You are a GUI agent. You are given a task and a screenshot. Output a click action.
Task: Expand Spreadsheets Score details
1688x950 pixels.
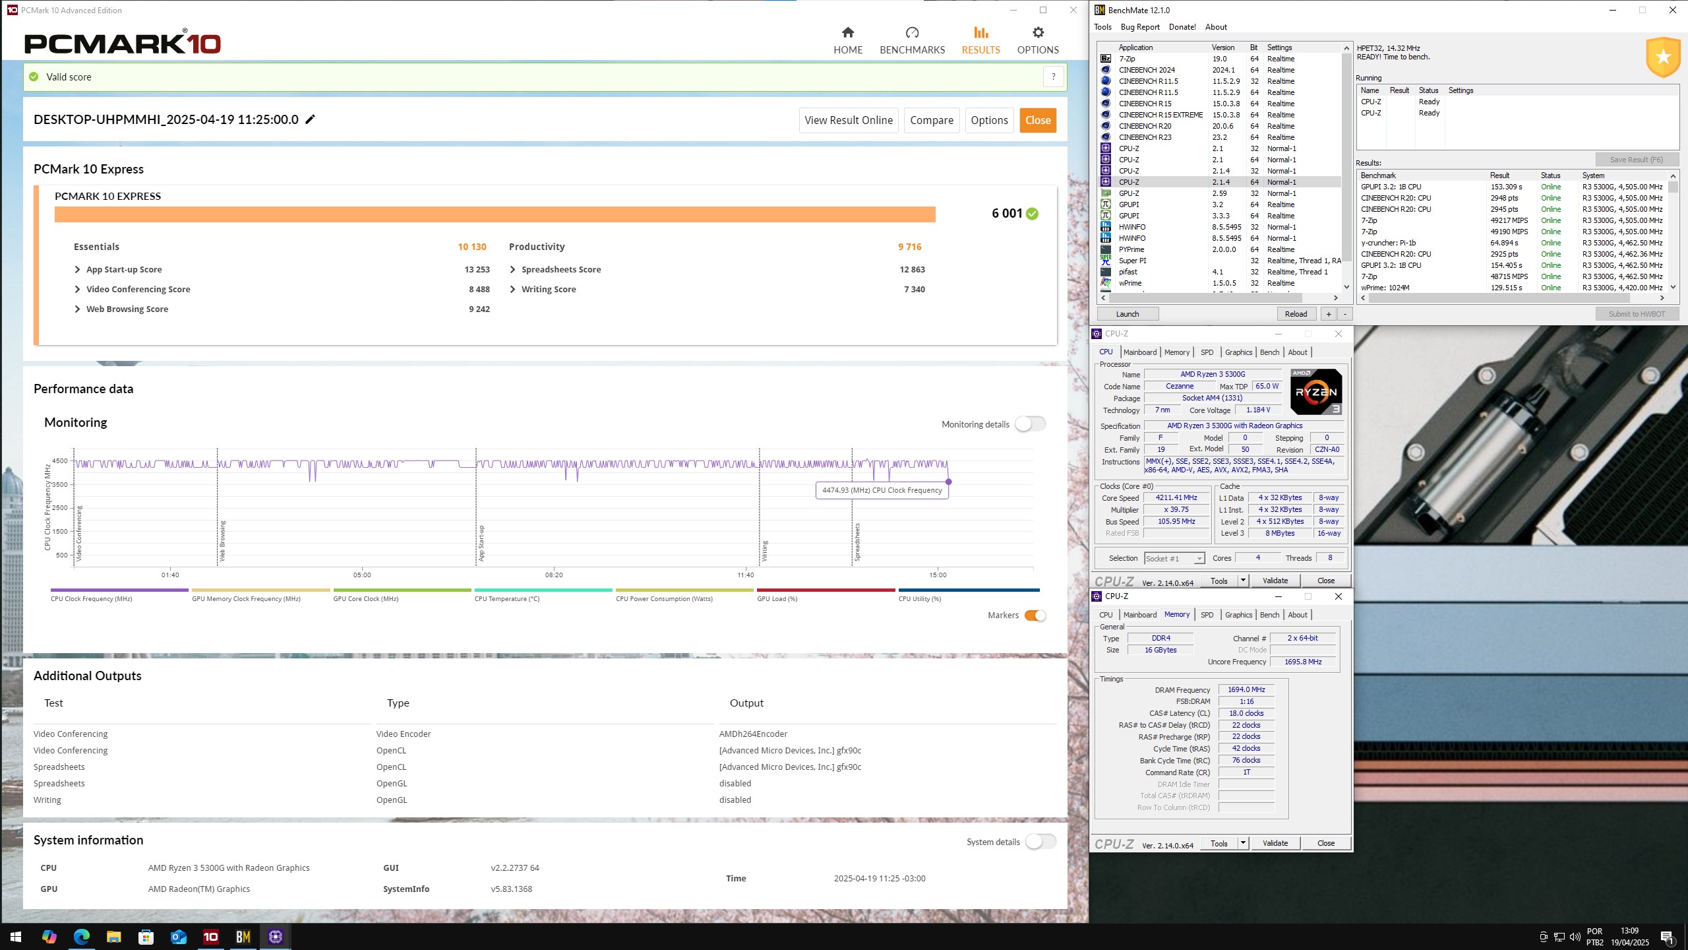click(x=513, y=270)
